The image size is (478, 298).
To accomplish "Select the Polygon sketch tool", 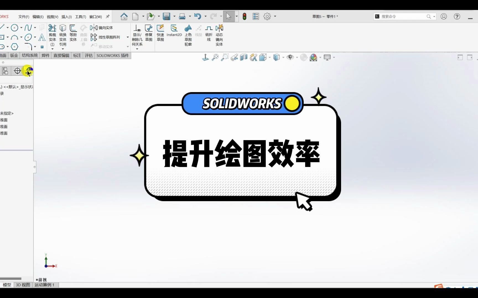I will (14, 47).
